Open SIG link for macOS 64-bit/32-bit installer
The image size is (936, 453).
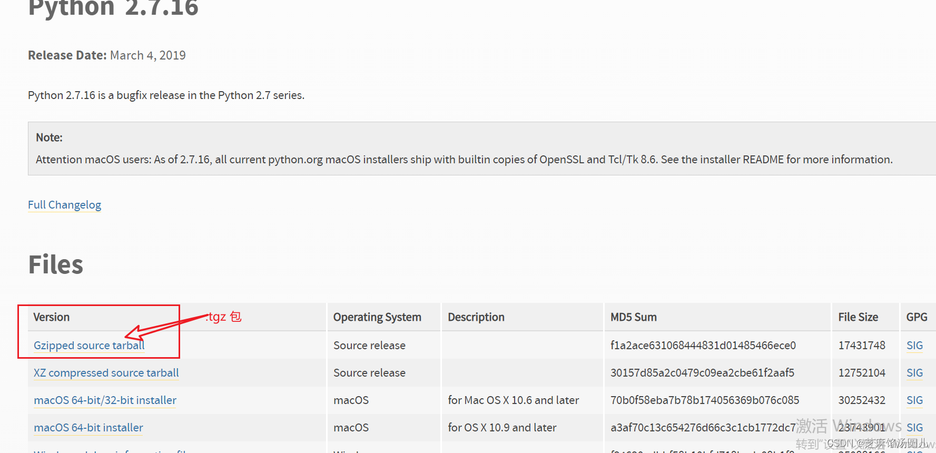coord(914,400)
